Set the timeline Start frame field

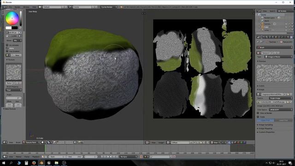tap(57, 157)
